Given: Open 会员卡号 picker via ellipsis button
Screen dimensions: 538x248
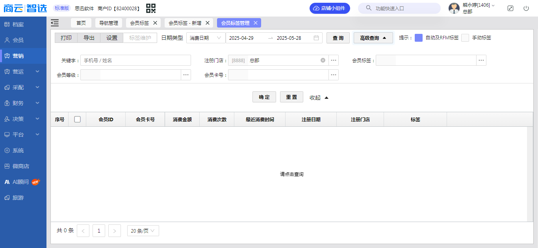Looking at the screenshot, I should (x=334, y=75).
